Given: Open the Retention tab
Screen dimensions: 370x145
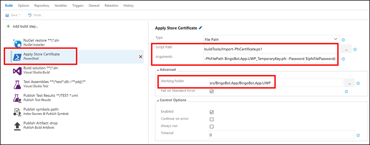Looking at the screenshot, I should 111,5.
